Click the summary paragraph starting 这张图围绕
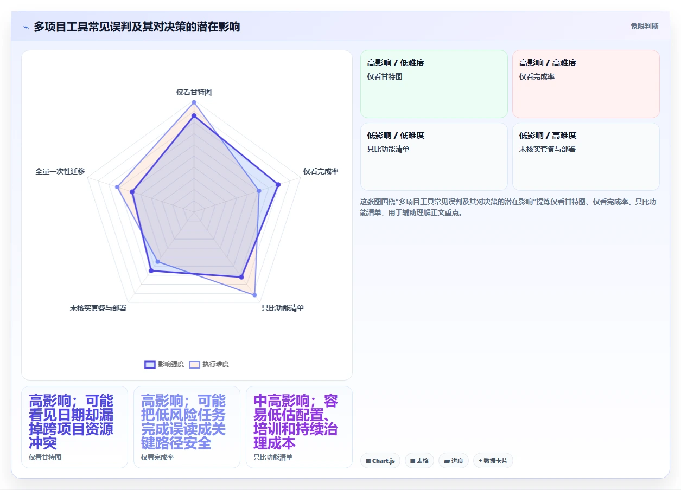 (x=508, y=207)
